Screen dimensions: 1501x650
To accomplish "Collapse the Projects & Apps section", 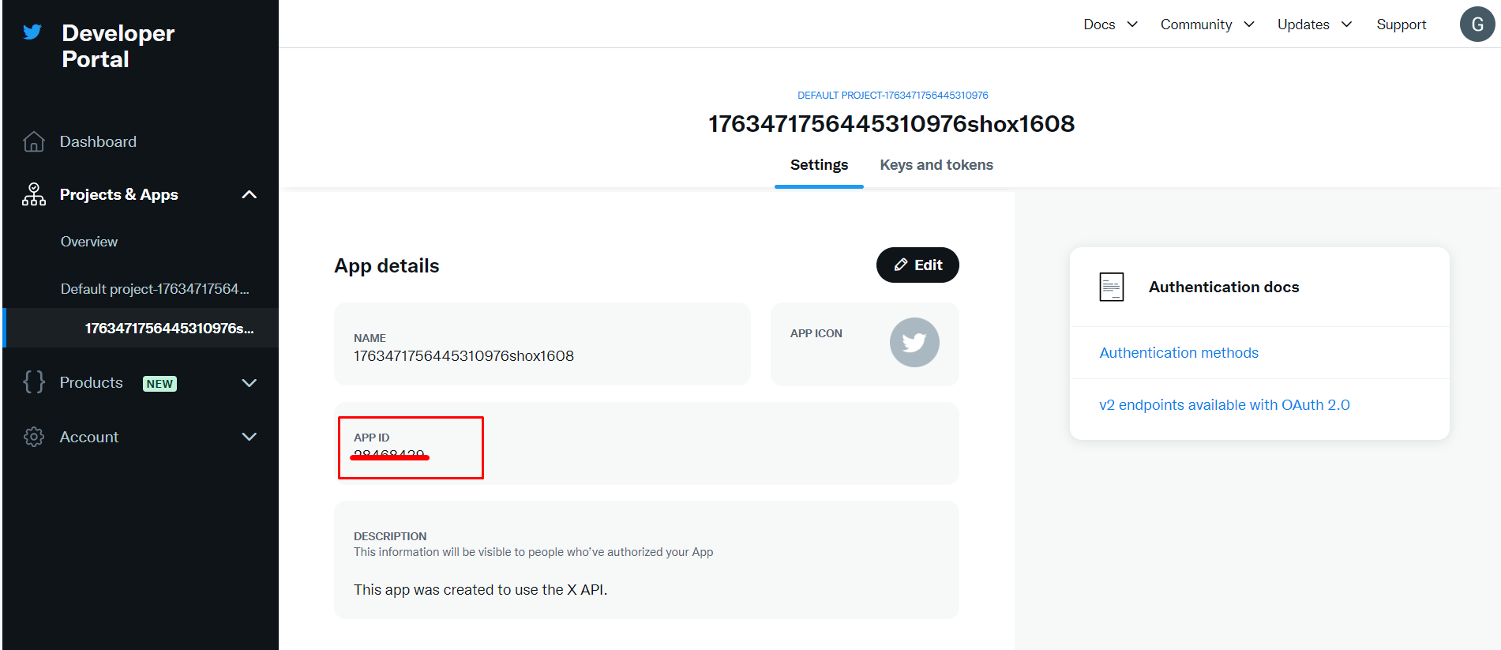I will pyautogui.click(x=249, y=194).
